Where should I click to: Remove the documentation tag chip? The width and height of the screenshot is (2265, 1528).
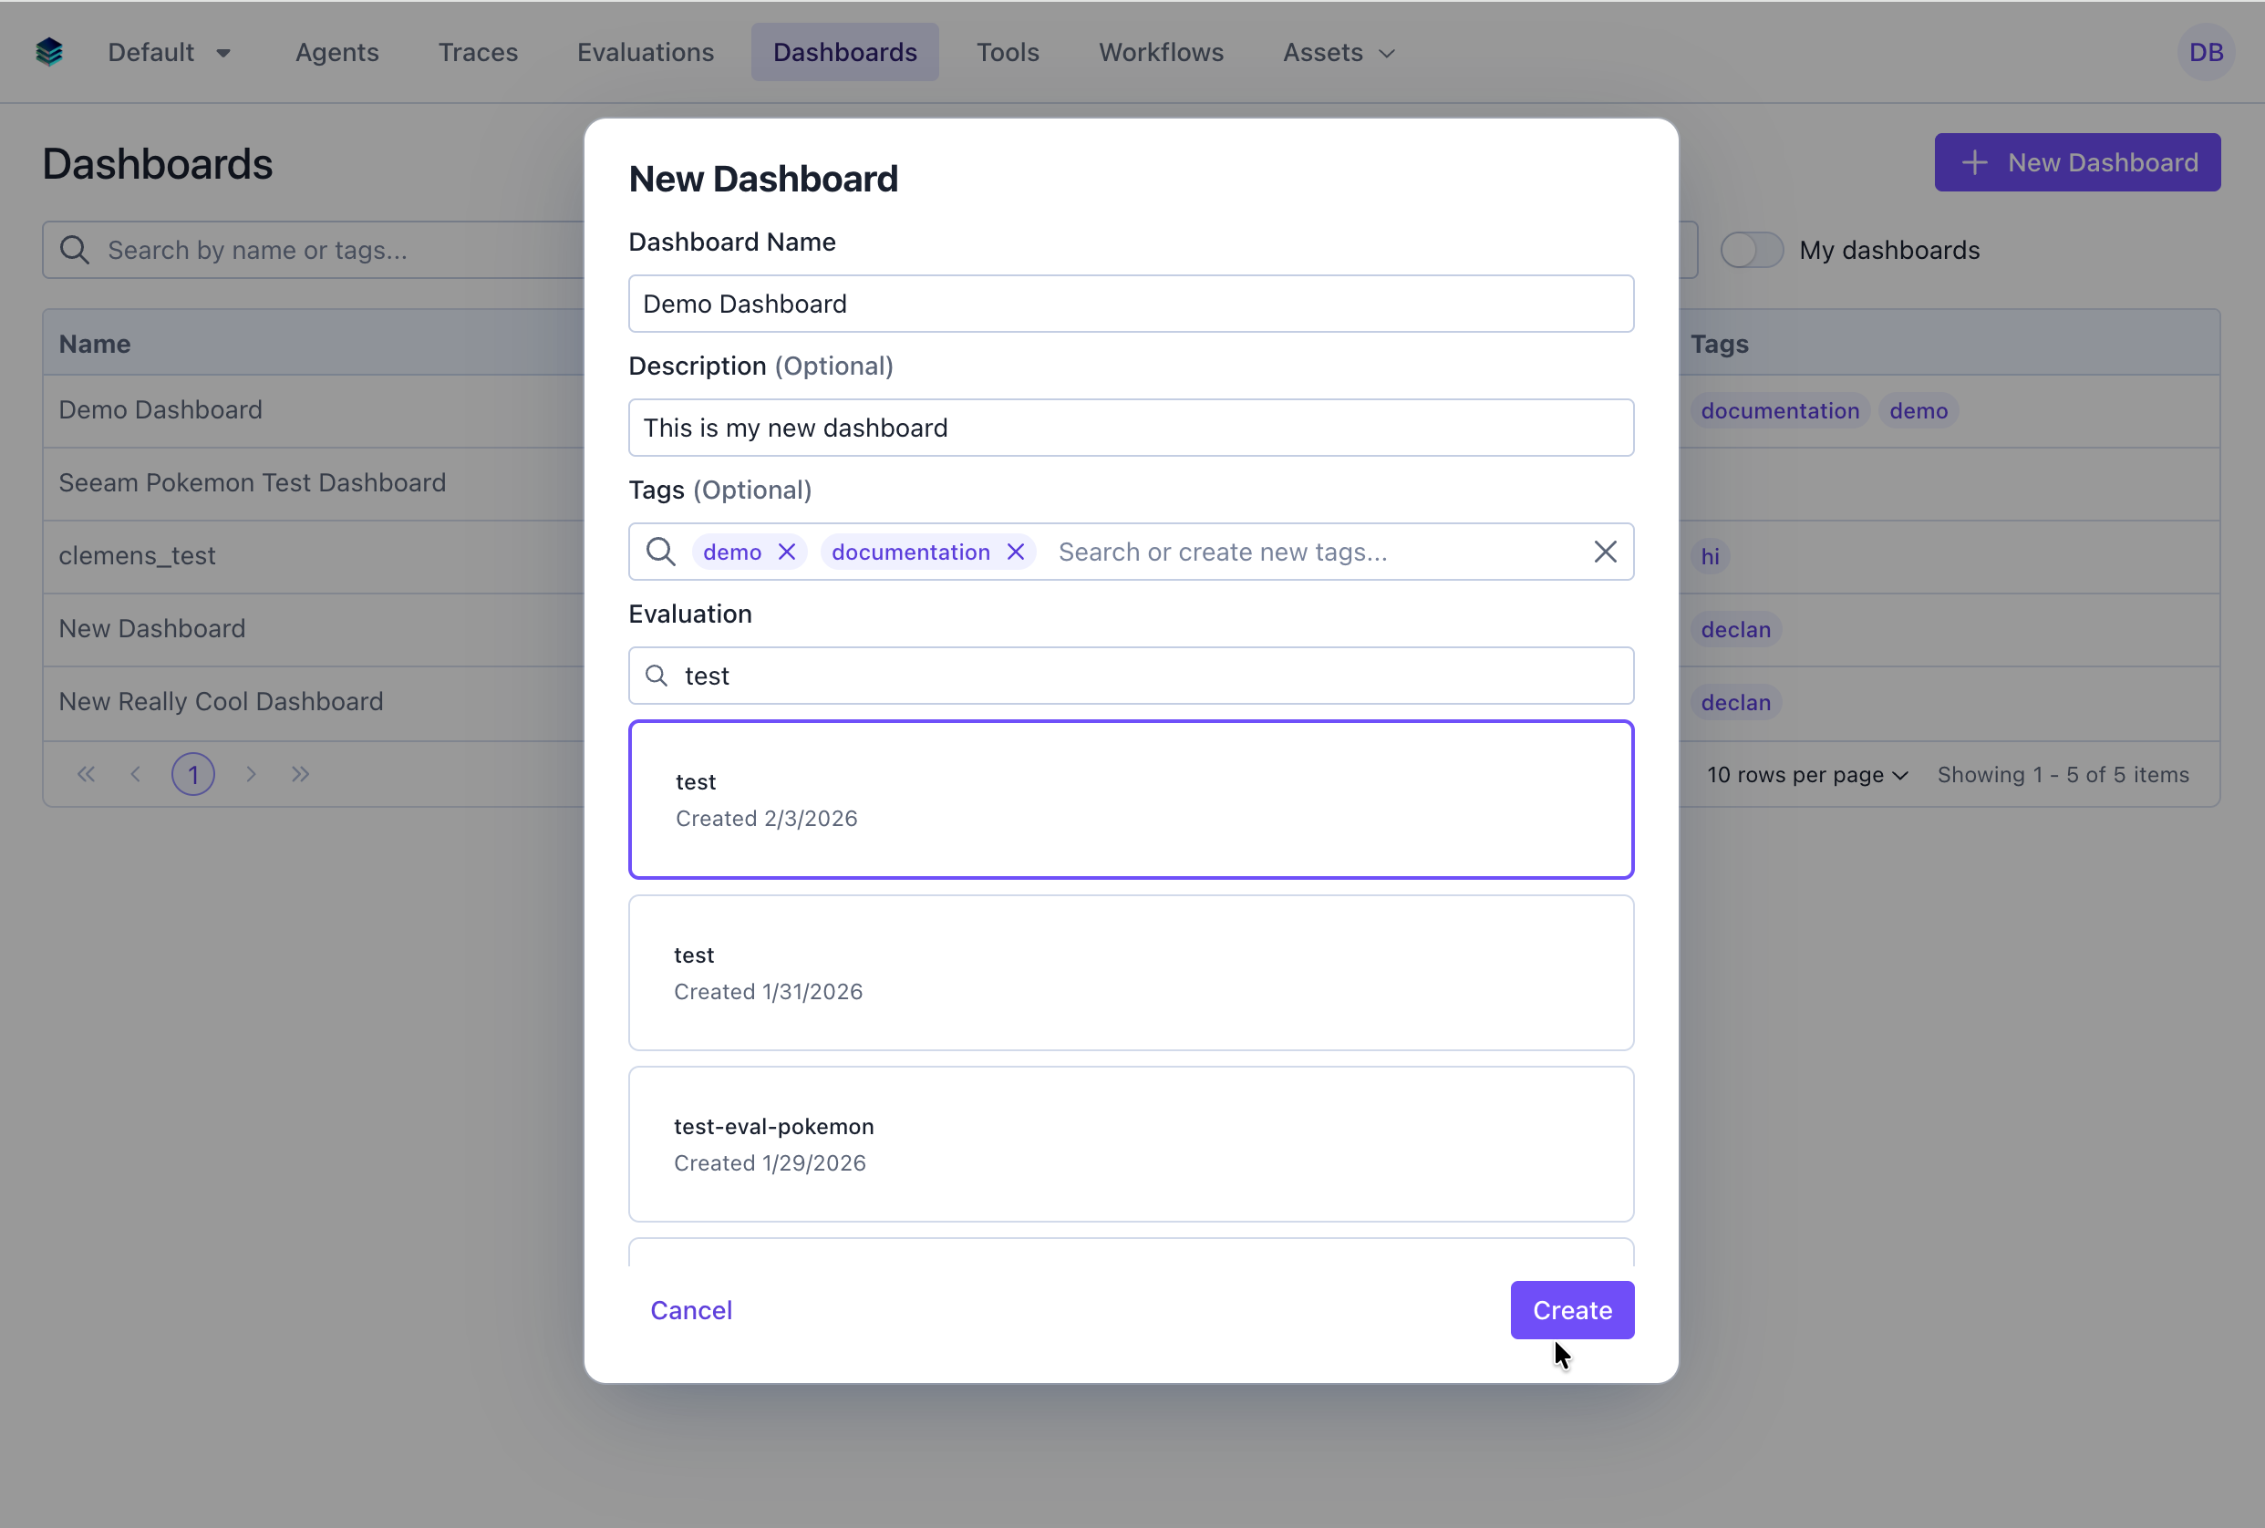pos(1015,552)
